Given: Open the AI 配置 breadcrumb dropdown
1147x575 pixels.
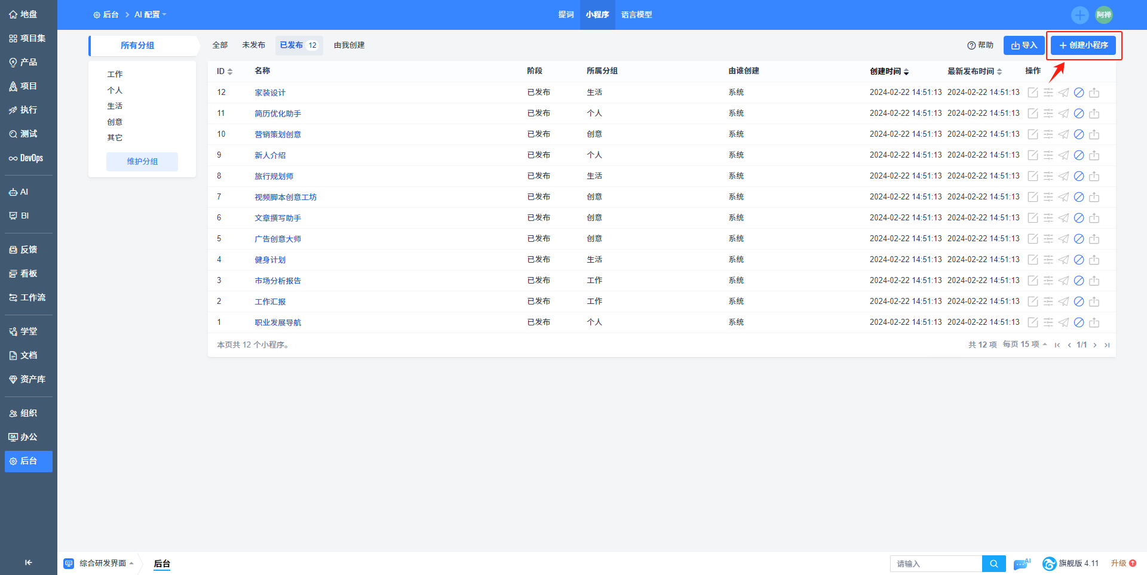Looking at the screenshot, I should (150, 15).
